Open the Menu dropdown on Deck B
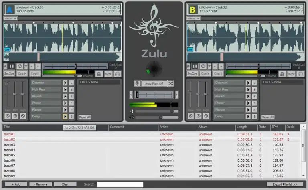Screen dimensions: 308x190 point(194,18)
